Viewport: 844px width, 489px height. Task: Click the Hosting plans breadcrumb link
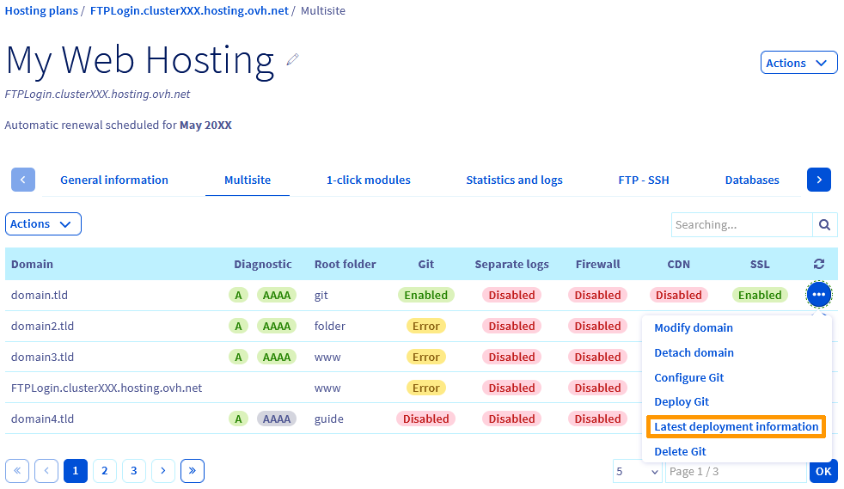(41, 11)
